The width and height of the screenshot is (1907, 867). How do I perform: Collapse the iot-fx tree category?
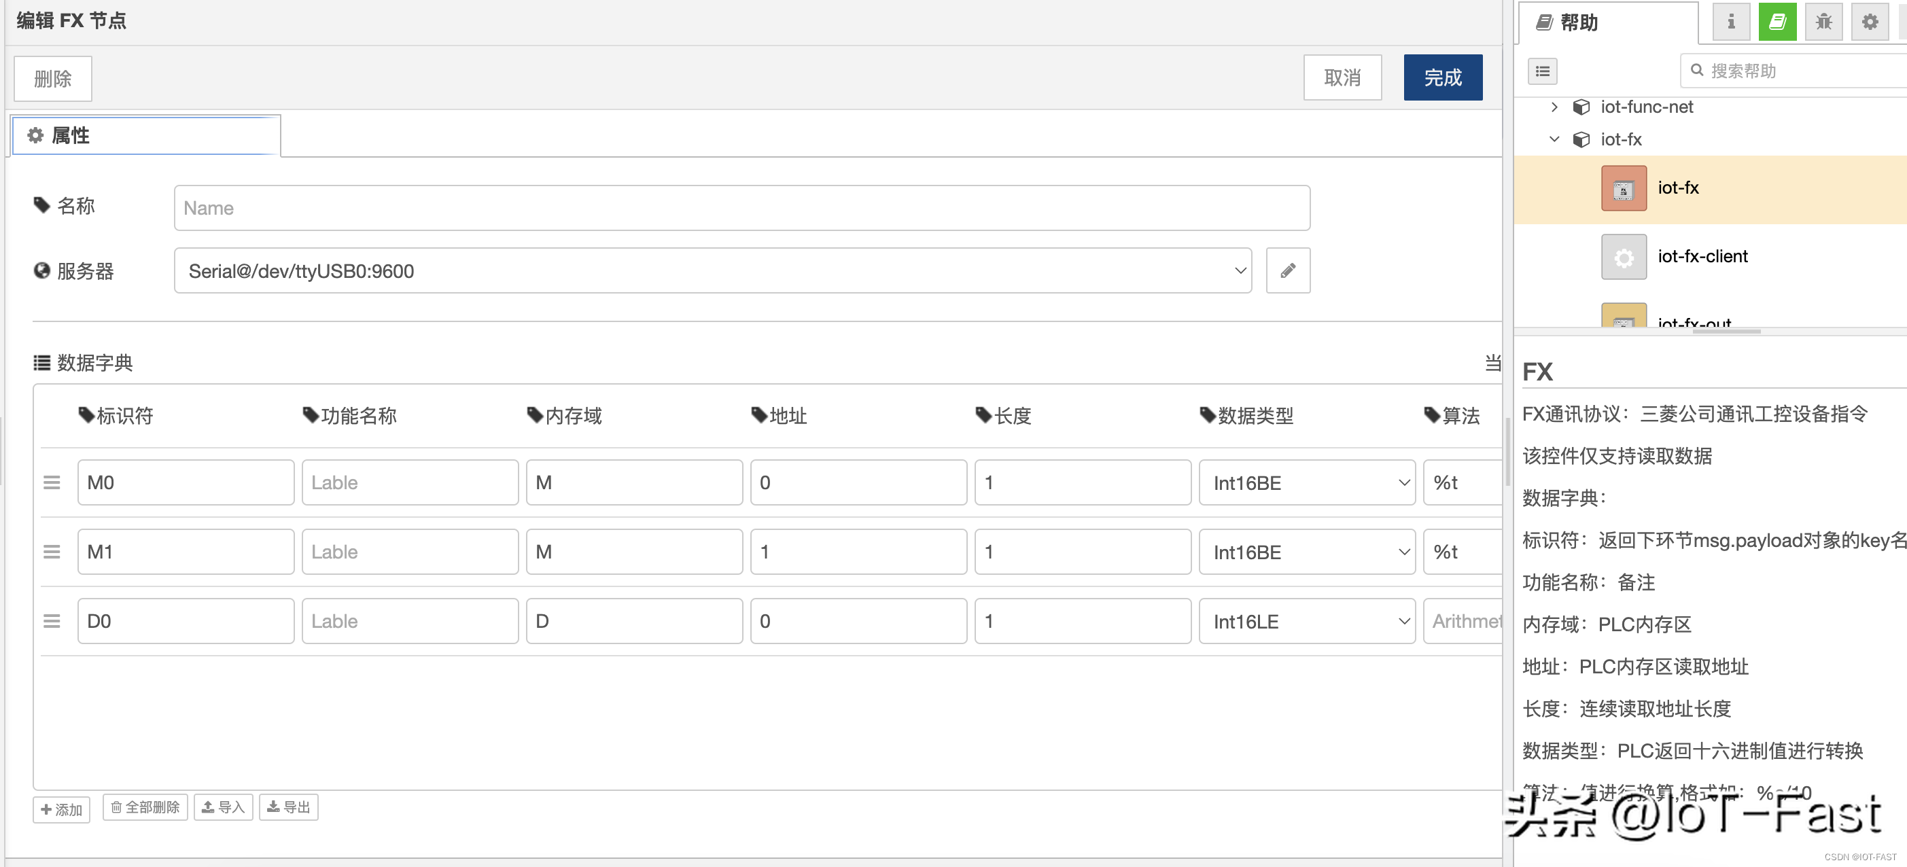tap(1554, 139)
